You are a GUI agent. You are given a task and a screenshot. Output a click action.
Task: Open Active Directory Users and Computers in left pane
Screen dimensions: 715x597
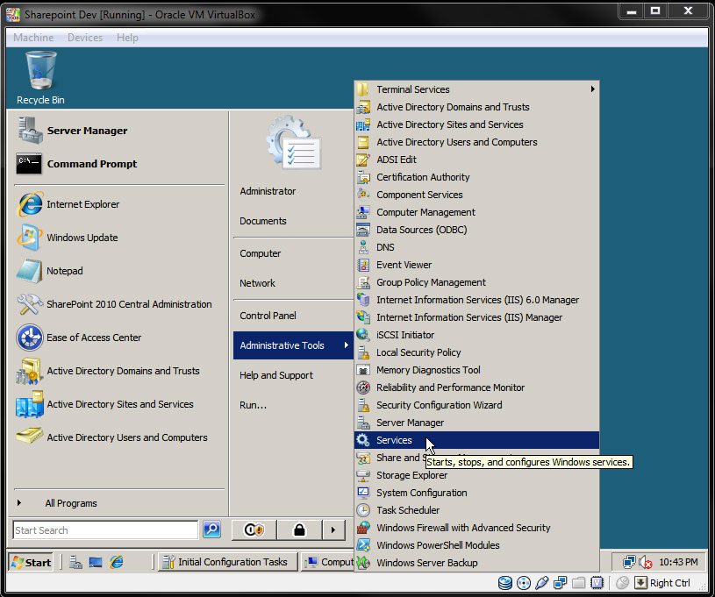pos(119,437)
